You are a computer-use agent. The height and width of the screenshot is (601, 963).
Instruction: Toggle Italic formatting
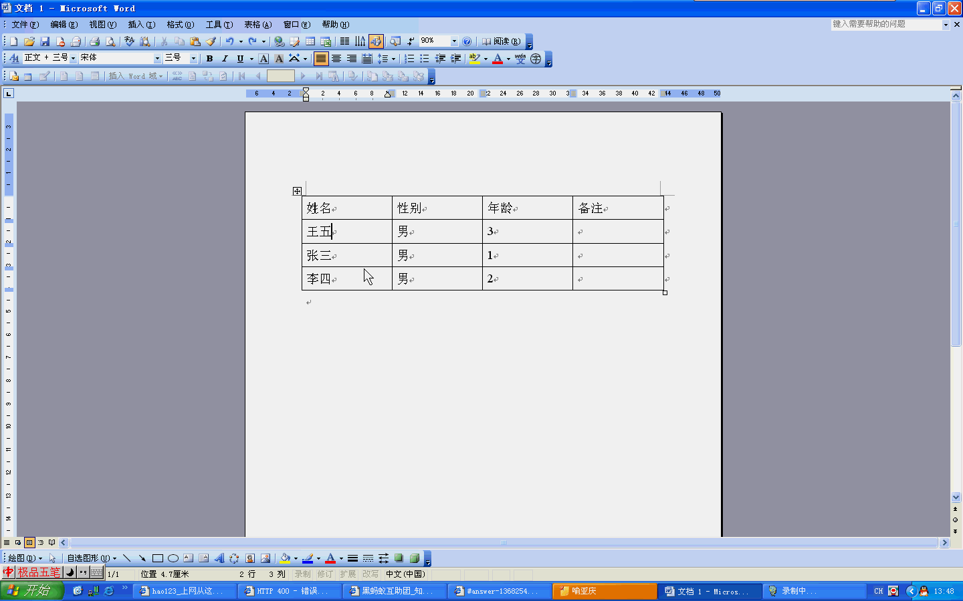(225, 59)
